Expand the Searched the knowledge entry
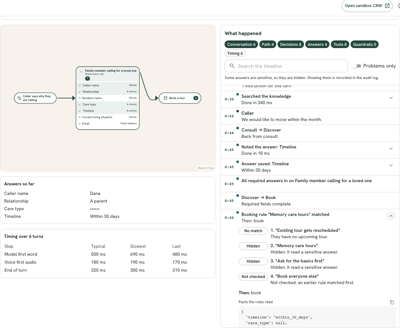Screen dimensions: 400x328 click(x=391, y=98)
